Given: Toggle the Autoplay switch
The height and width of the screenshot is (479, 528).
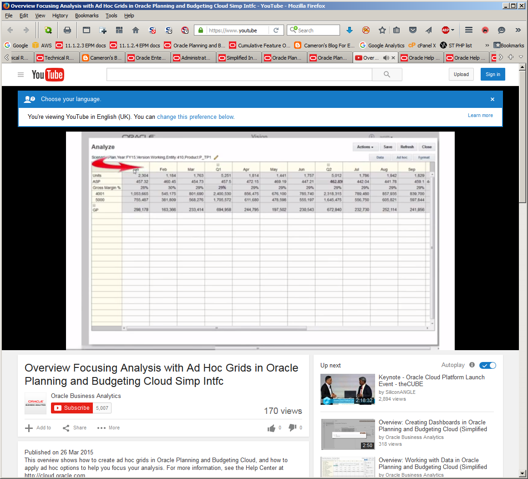Looking at the screenshot, I should pyautogui.click(x=487, y=366).
